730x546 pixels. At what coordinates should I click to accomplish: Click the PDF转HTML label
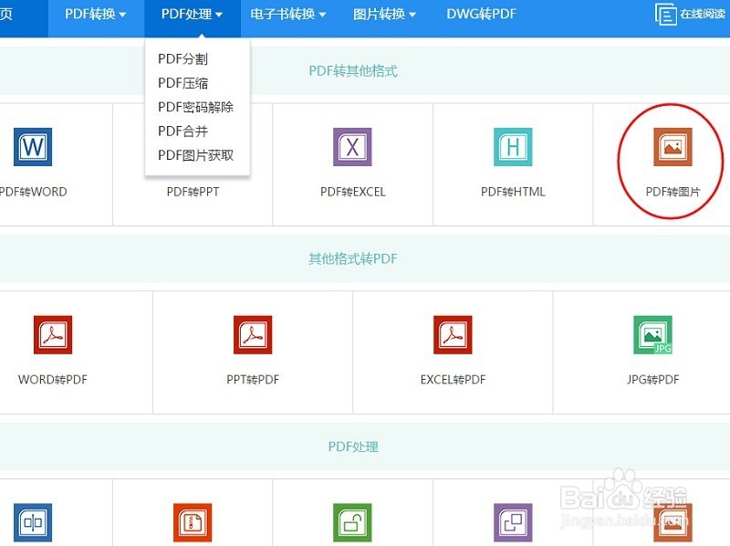pyautogui.click(x=513, y=192)
